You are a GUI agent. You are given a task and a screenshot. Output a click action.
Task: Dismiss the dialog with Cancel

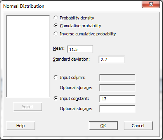pyautogui.click(x=138, y=126)
